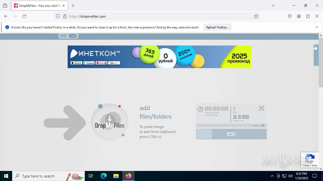Click the Google Play badge in banner

click(89, 63)
